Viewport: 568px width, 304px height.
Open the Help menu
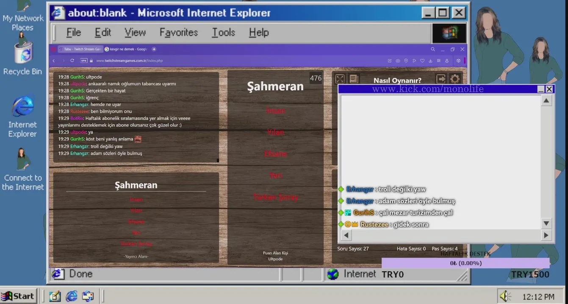258,33
